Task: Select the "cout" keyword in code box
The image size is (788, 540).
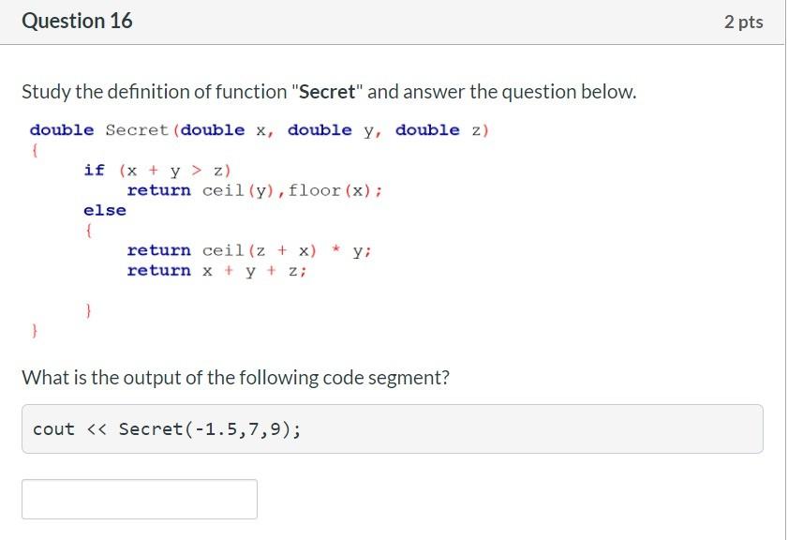Action: click(53, 429)
